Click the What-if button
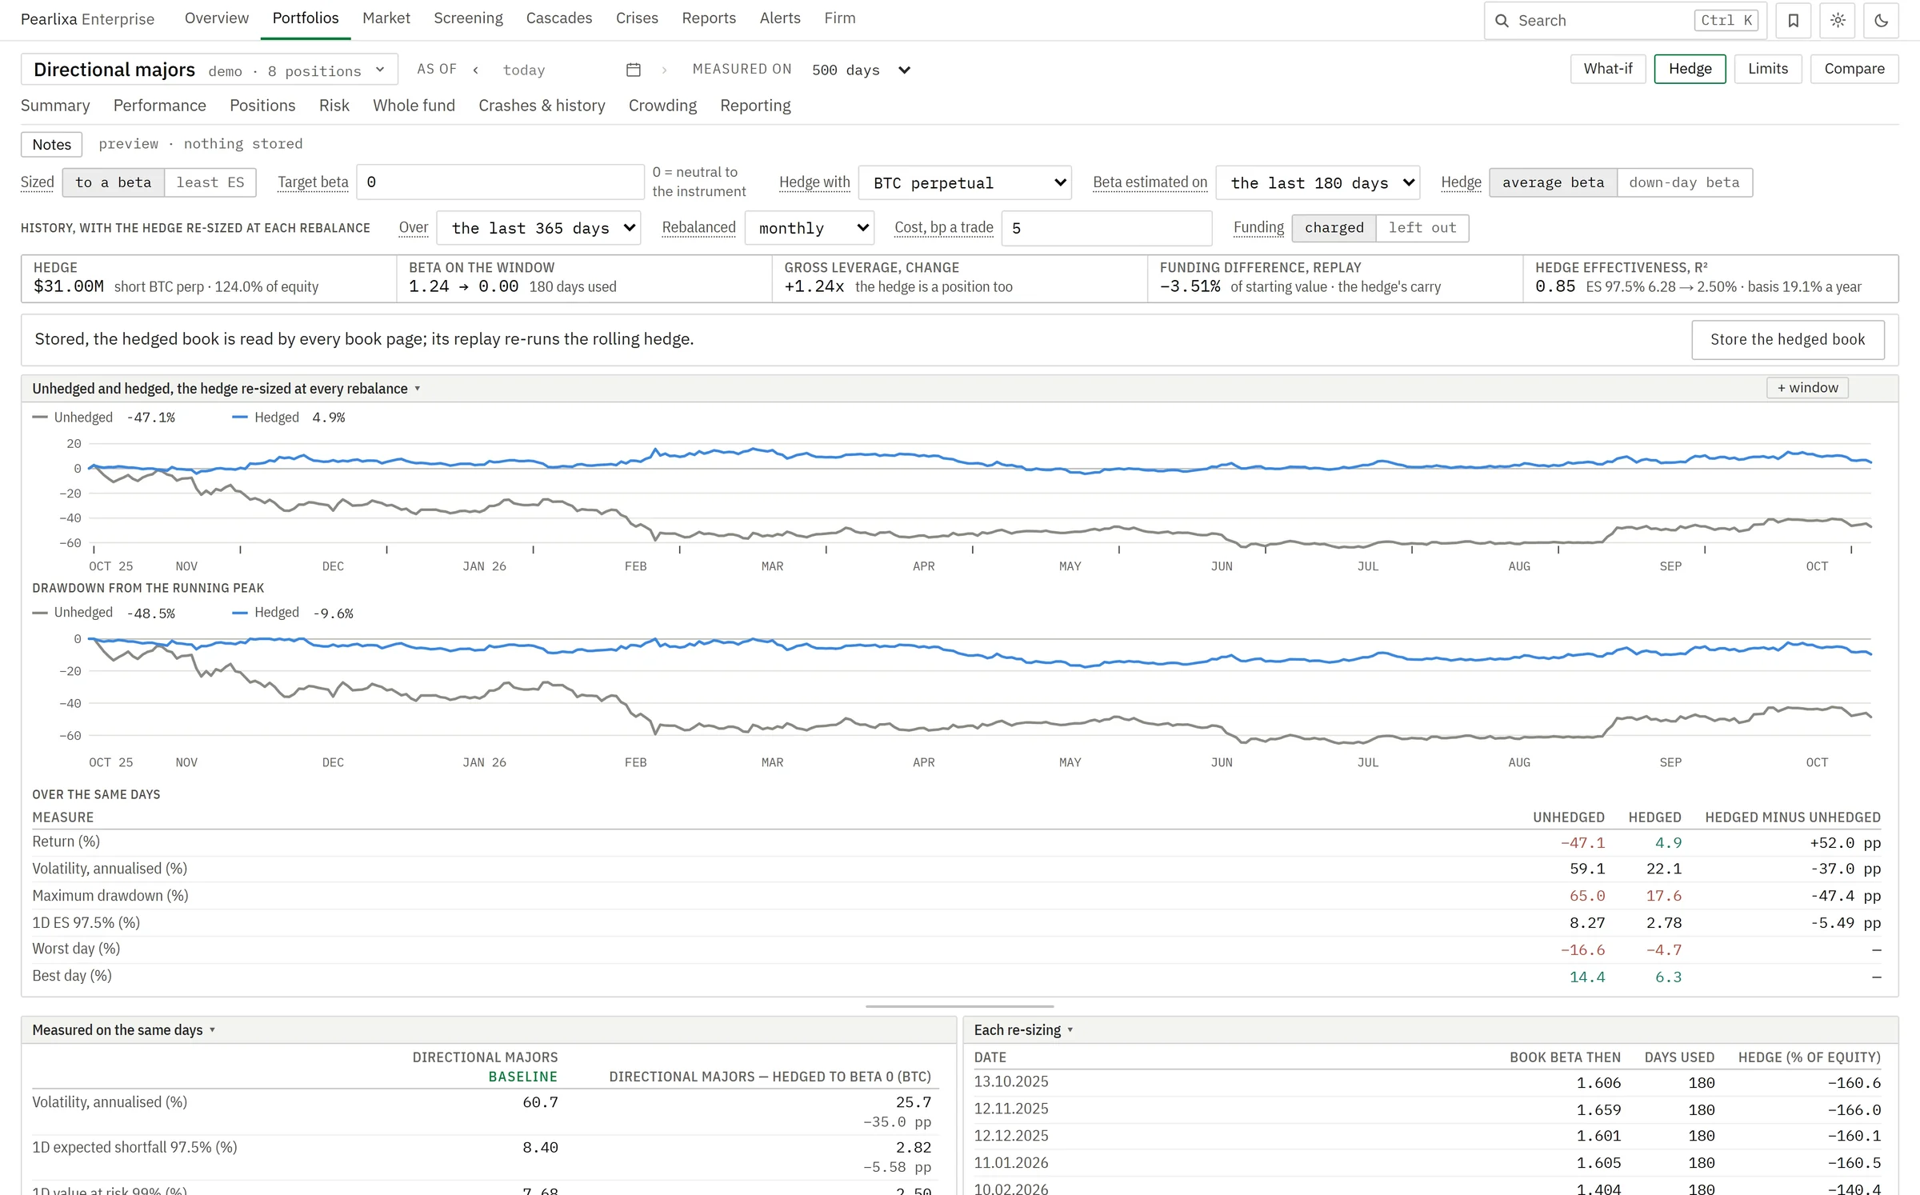The image size is (1920, 1195). (x=1608, y=69)
